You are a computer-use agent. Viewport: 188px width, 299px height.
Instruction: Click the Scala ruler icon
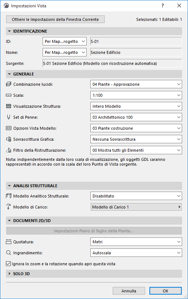click(x=8, y=95)
